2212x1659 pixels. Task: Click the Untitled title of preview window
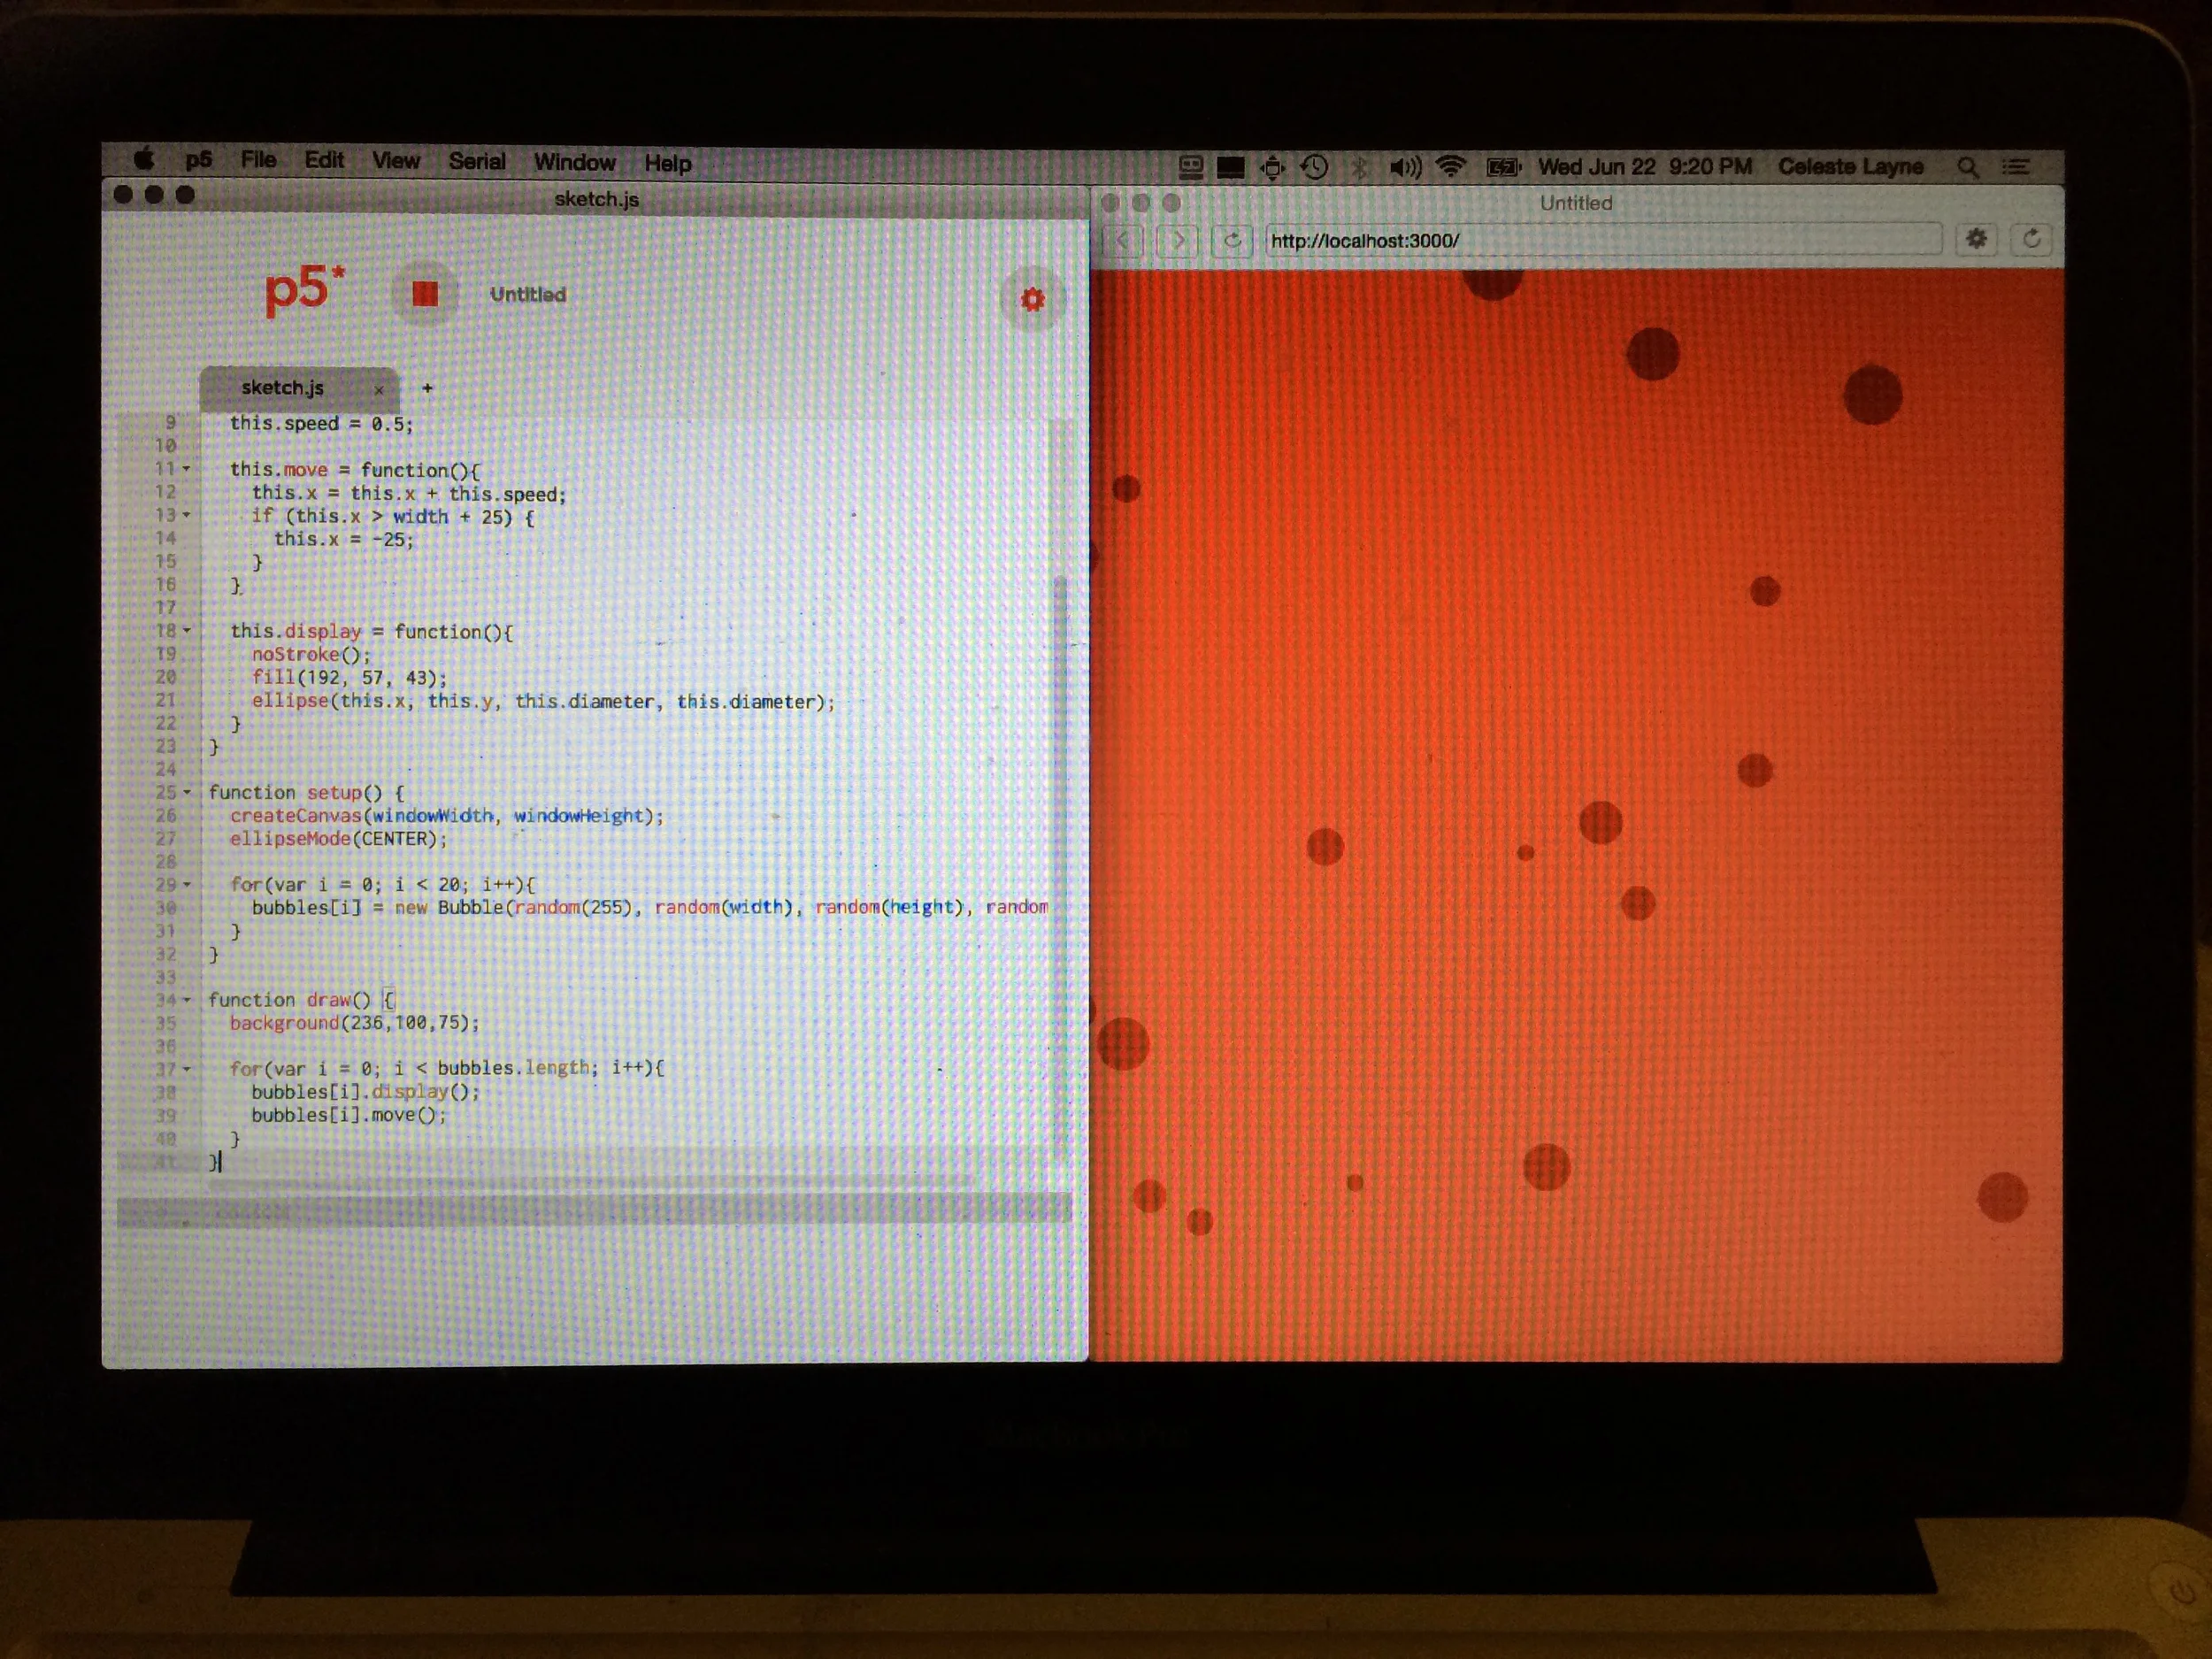click(1576, 203)
